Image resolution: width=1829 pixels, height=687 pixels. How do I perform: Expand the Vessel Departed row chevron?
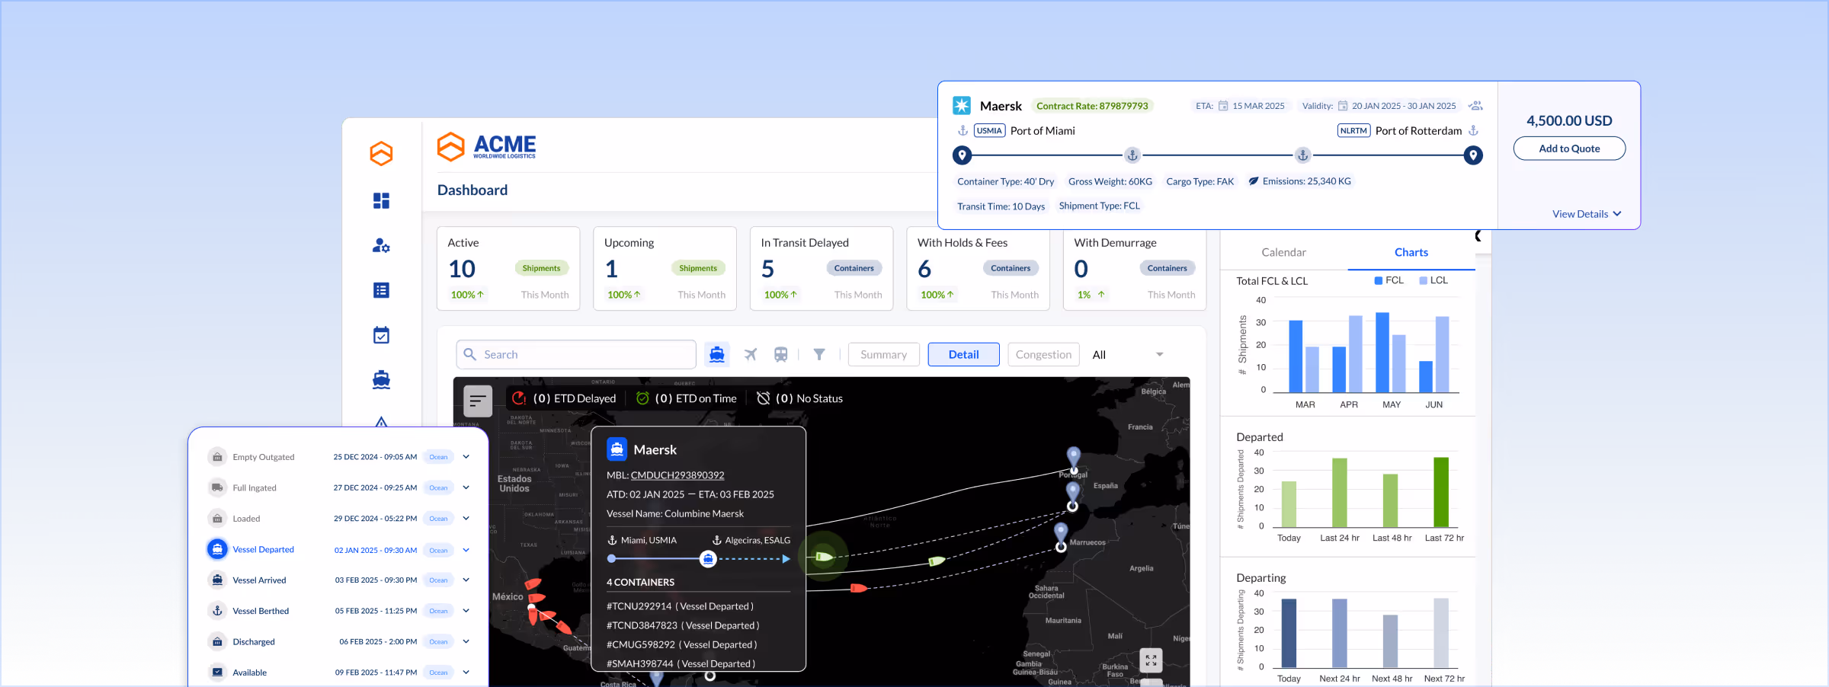pos(466,550)
